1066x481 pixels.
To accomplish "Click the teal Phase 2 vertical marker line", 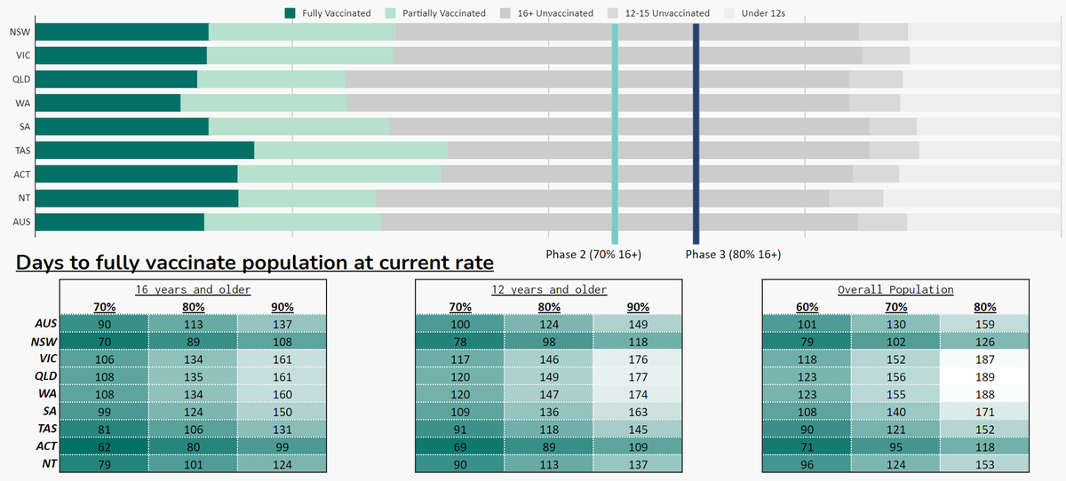I will (x=615, y=133).
